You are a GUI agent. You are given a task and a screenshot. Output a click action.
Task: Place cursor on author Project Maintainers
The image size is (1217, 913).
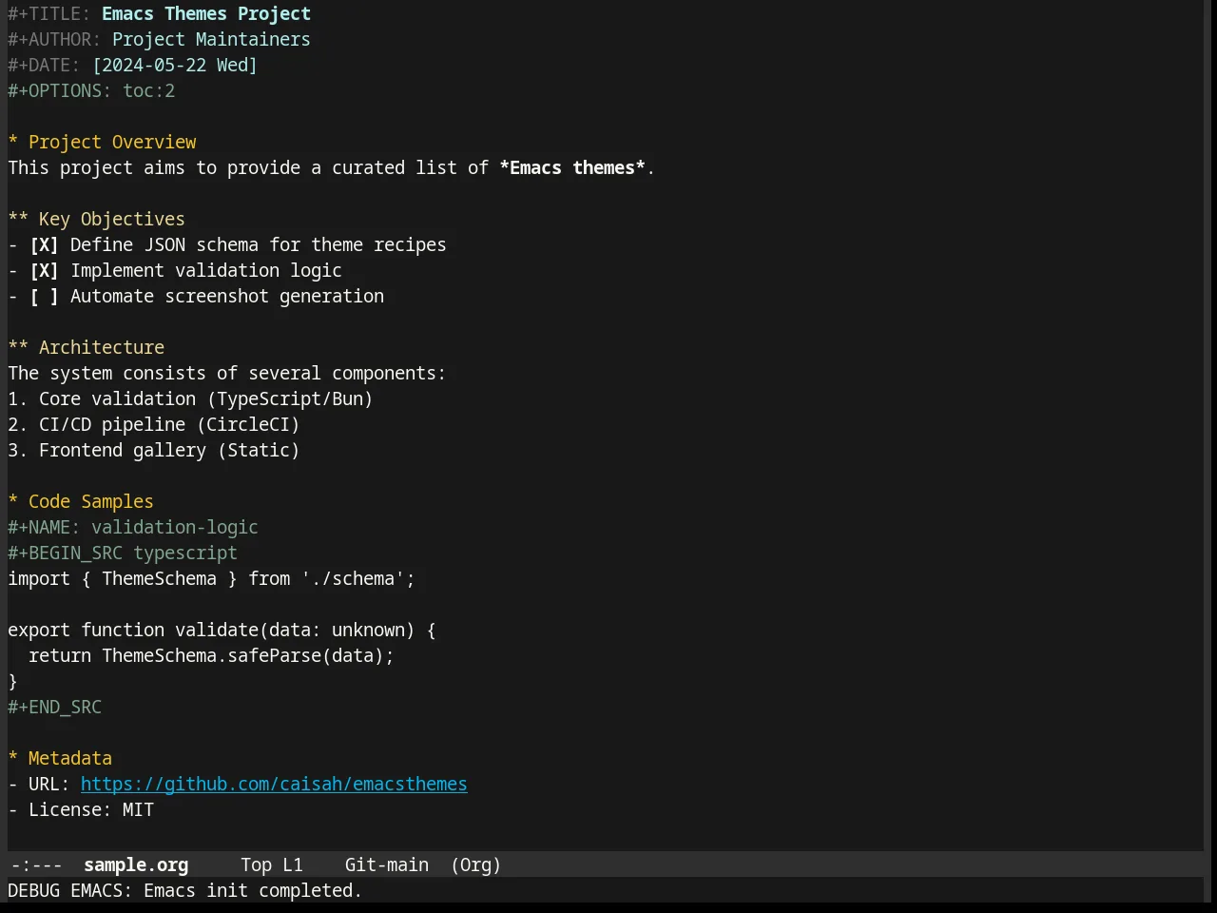211,40
